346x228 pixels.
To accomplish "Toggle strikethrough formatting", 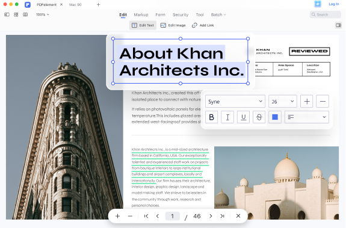I will (259, 117).
